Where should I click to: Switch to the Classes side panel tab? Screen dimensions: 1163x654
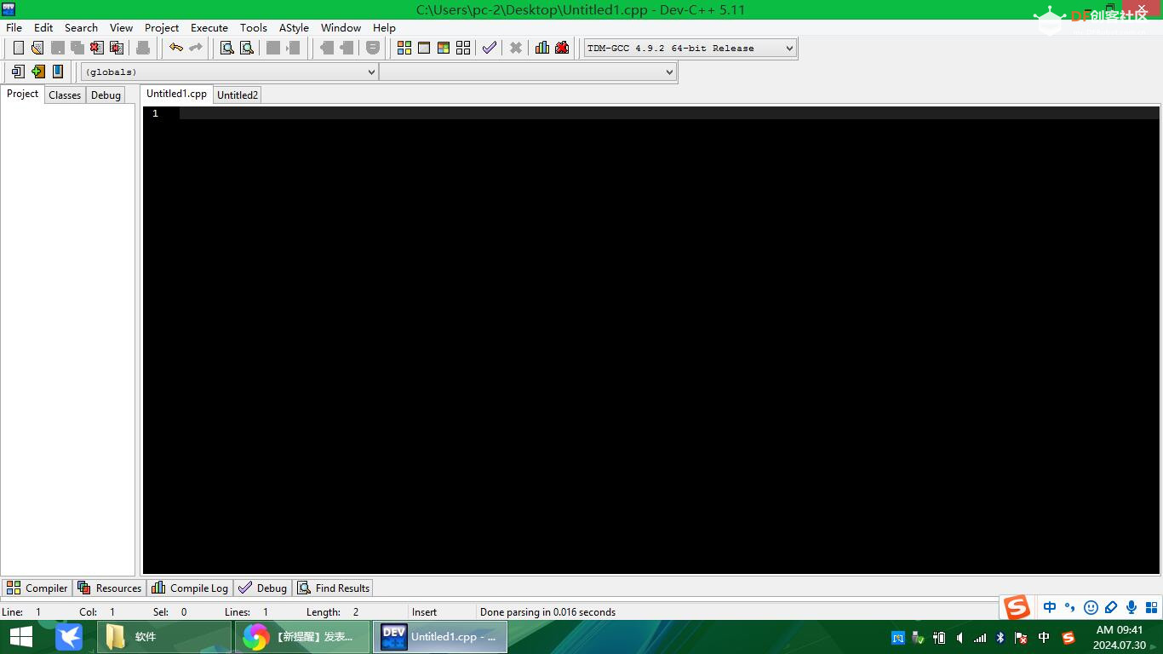click(x=65, y=95)
